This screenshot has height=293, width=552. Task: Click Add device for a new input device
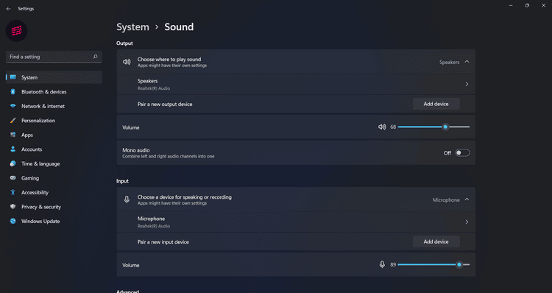(x=436, y=241)
